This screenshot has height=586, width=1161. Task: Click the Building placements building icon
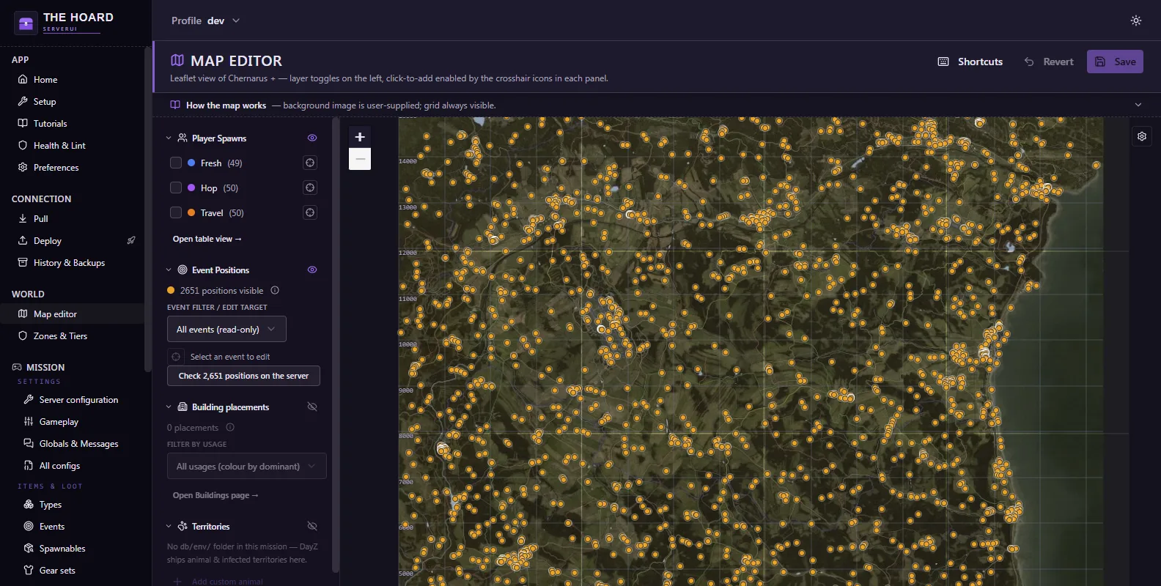pyautogui.click(x=183, y=407)
